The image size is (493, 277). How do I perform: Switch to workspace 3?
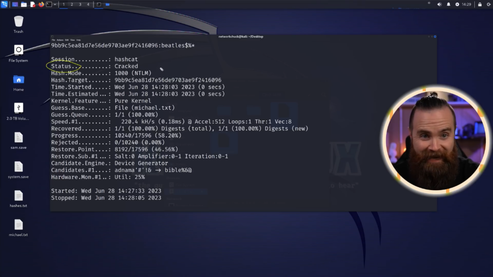click(80, 4)
